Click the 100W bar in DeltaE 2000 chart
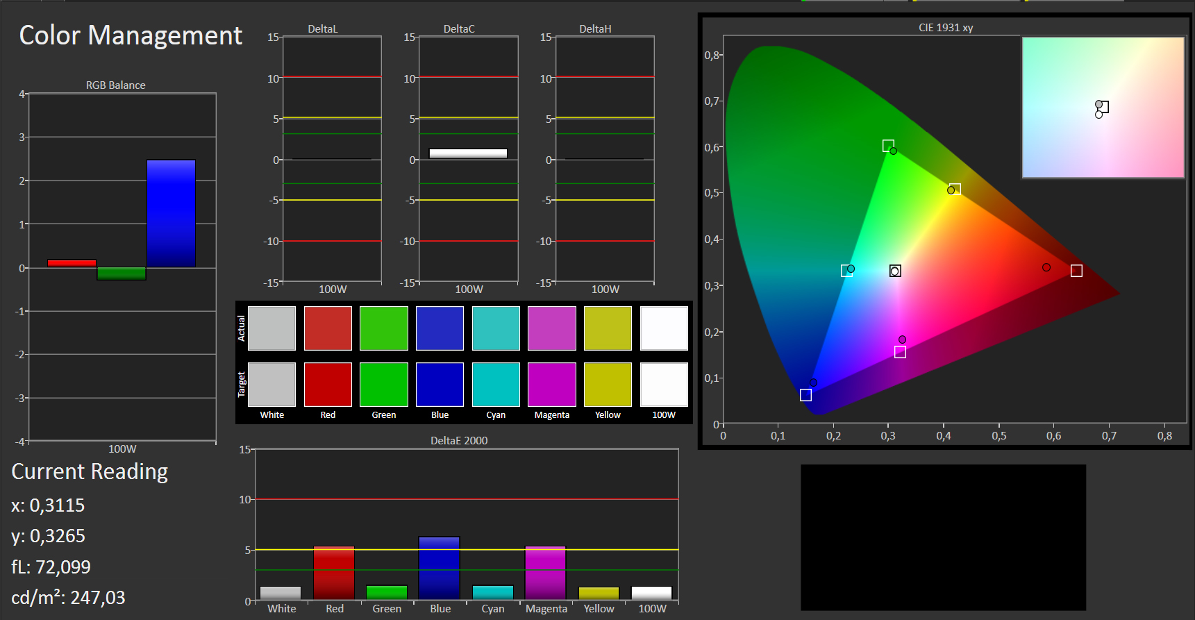 [x=651, y=593]
